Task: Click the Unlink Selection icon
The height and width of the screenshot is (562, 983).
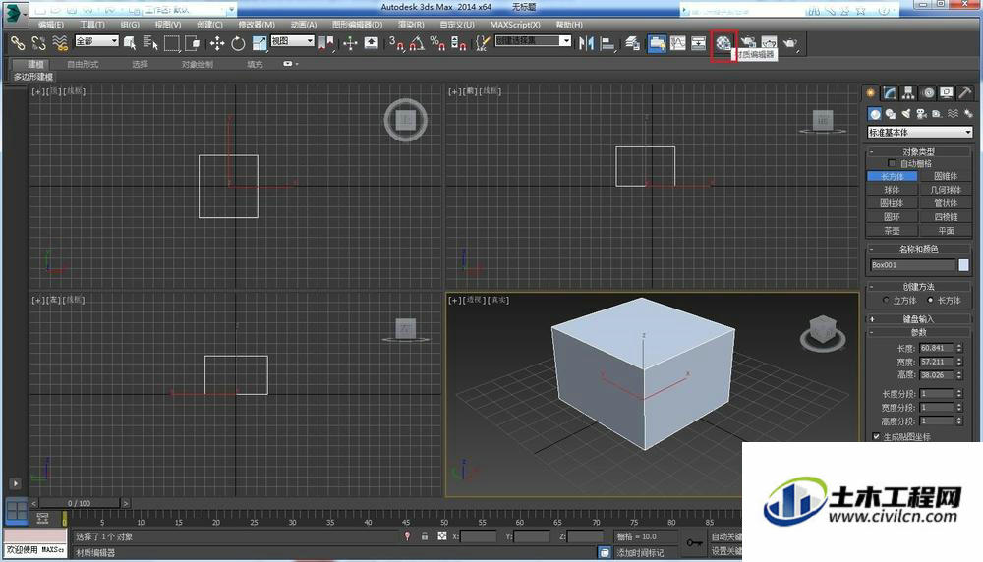Action: click(x=39, y=43)
